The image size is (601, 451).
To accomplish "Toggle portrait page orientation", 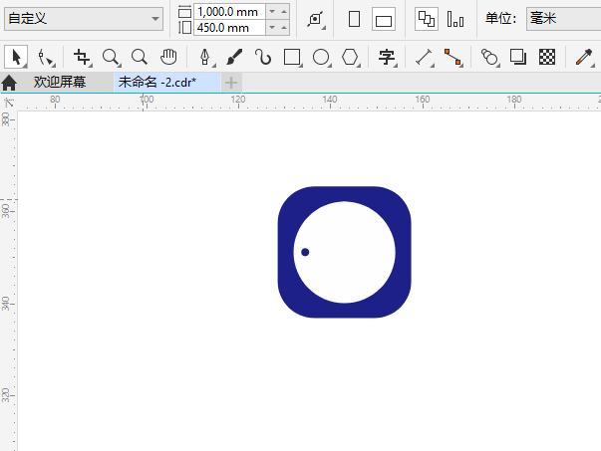I will [x=354, y=19].
